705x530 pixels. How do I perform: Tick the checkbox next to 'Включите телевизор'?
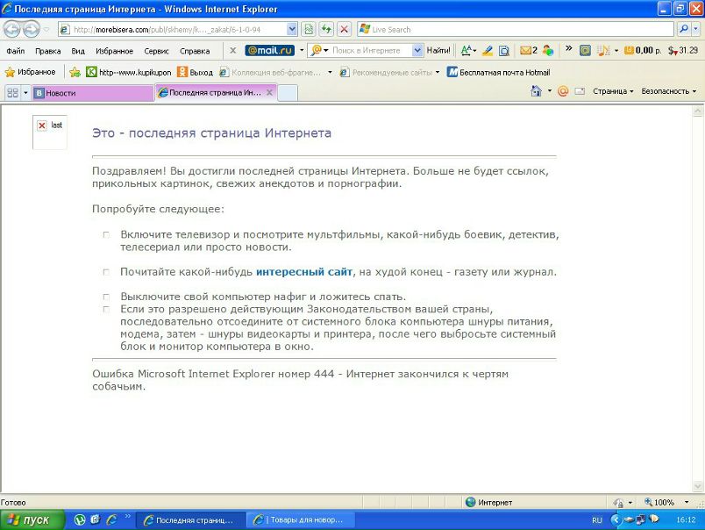106,235
